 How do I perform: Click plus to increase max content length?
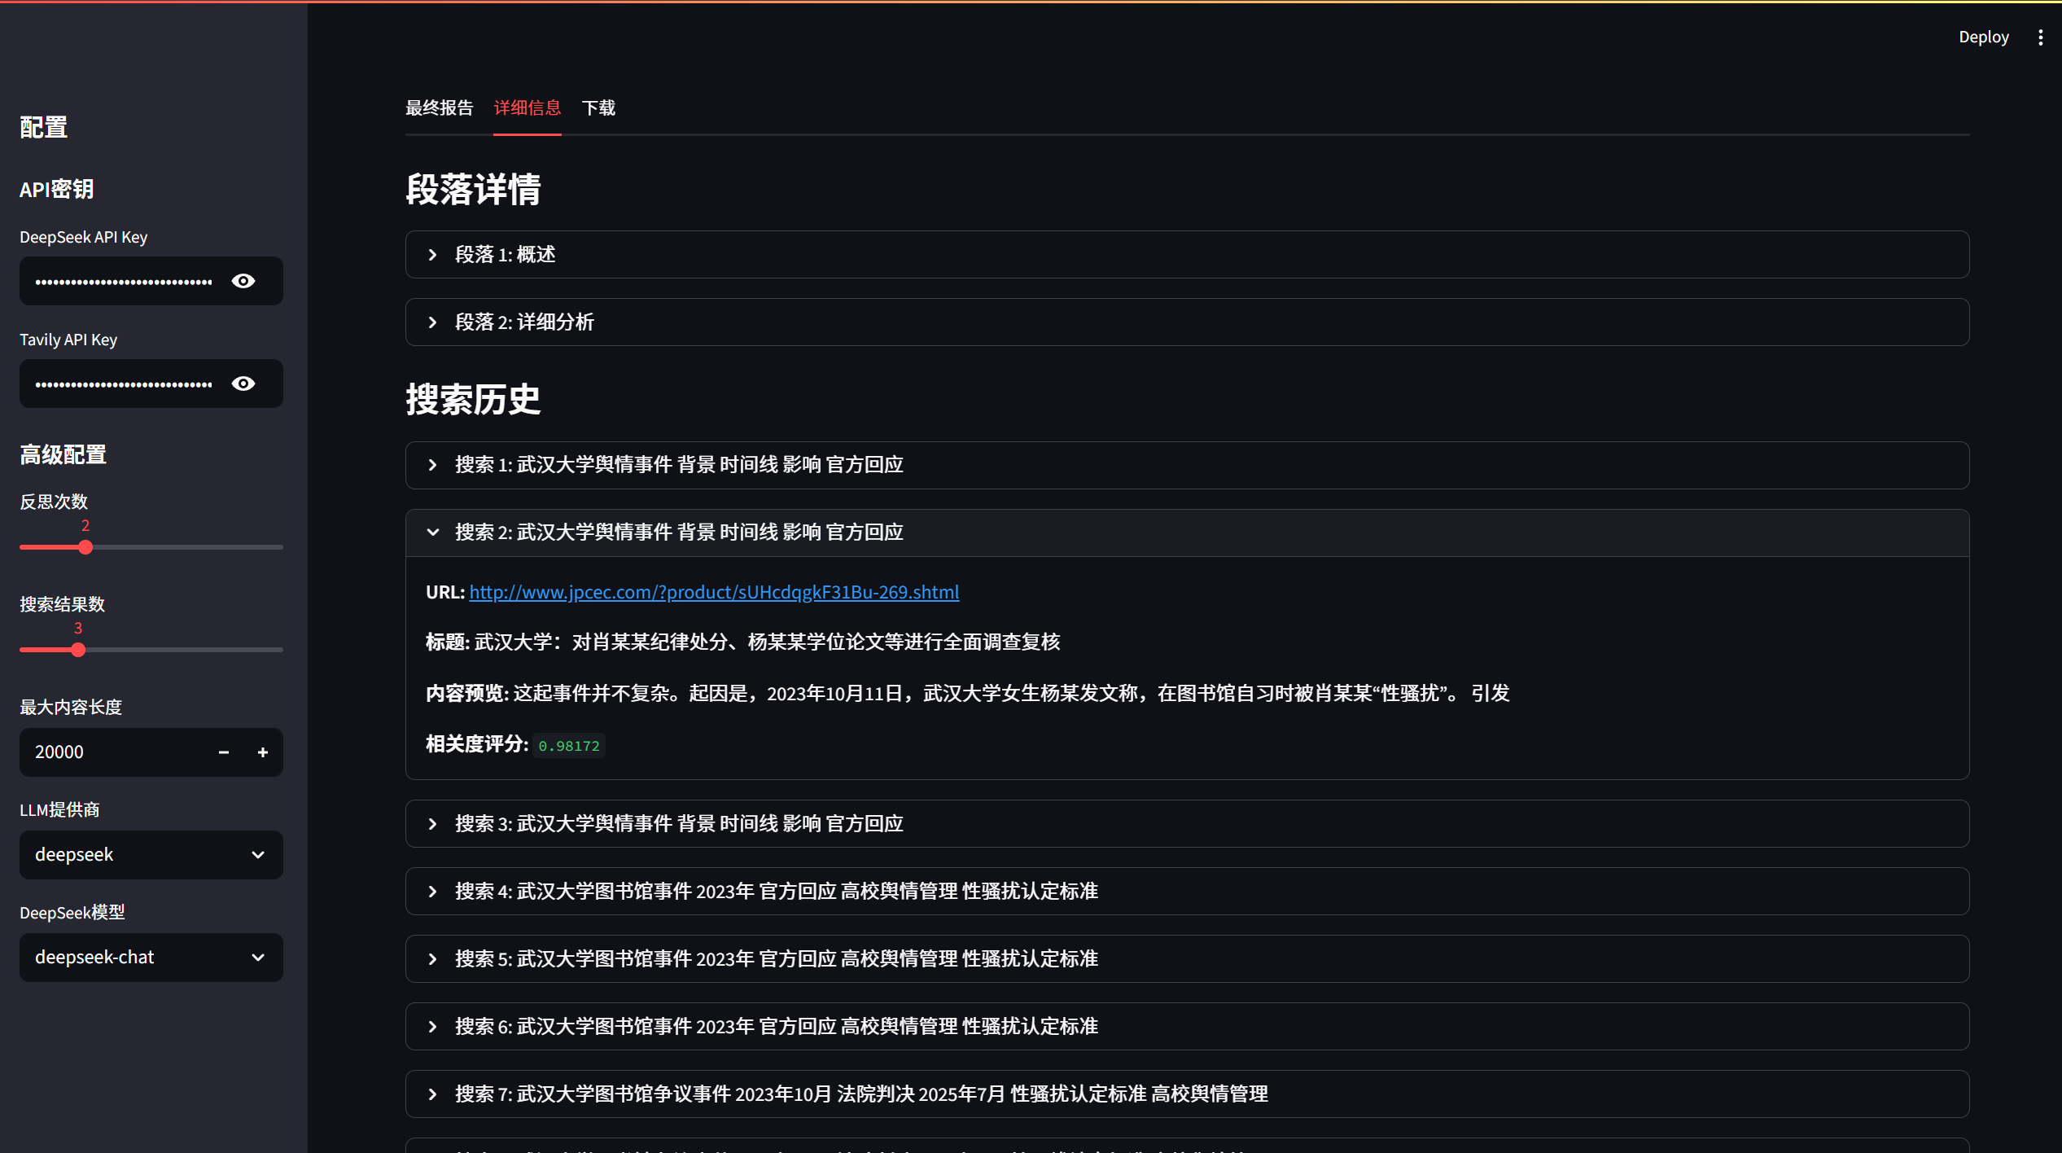(x=262, y=752)
